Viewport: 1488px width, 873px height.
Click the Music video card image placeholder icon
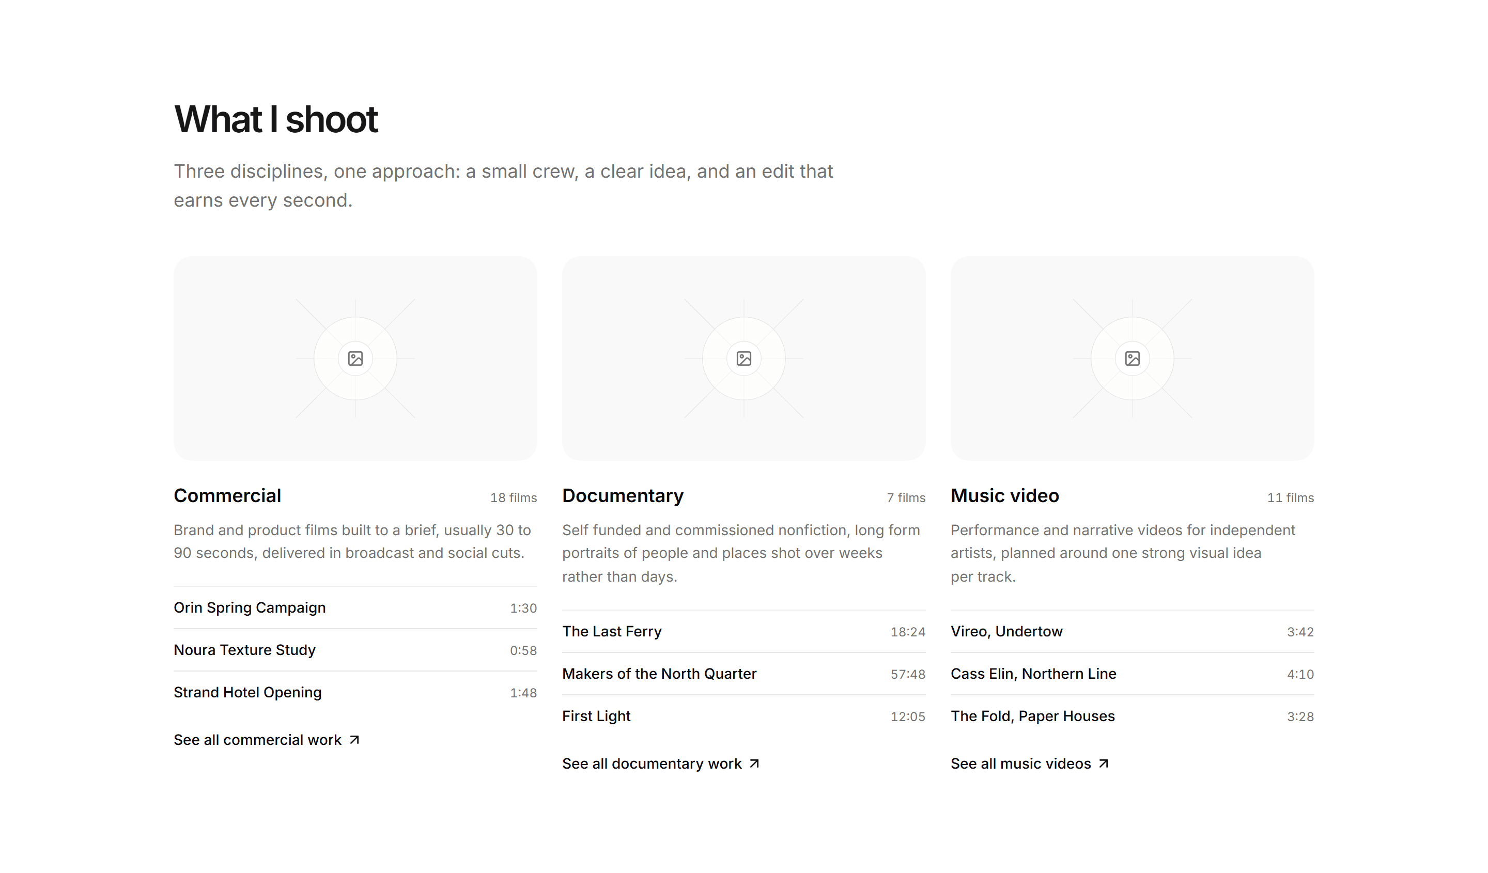(x=1133, y=358)
